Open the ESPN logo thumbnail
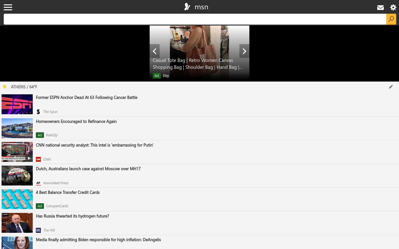 17,104
